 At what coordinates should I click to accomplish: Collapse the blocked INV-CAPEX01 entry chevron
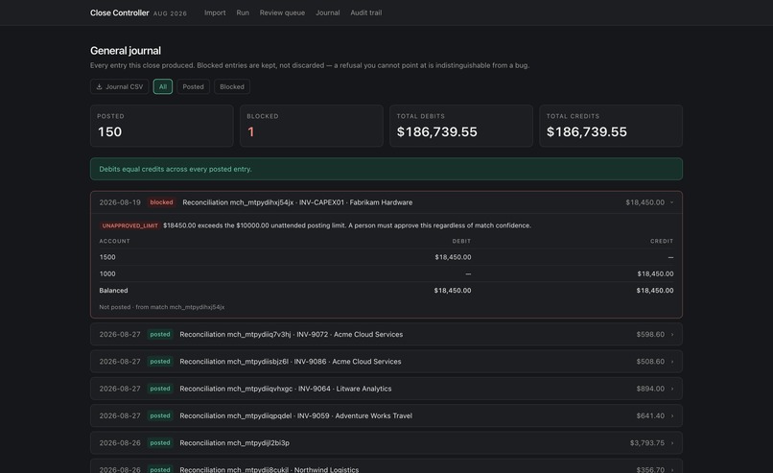tap(671, 202)
